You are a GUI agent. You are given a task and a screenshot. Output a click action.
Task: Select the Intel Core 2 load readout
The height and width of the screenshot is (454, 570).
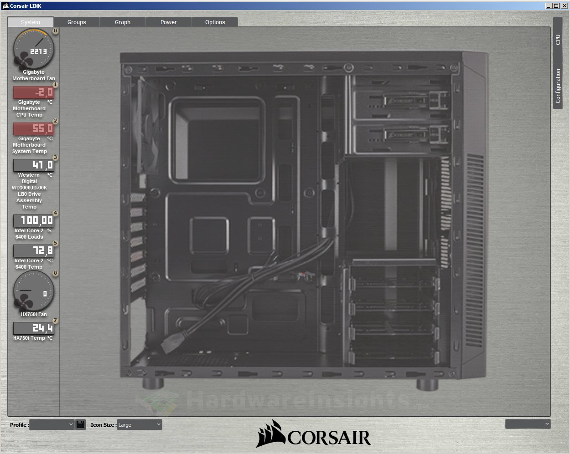(x=33, y=221)
